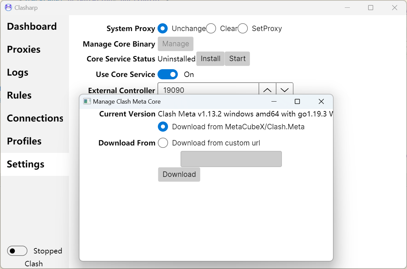The image size is (407, 269).
Task: Click the Current Version text value
Action: coord(245,114)
